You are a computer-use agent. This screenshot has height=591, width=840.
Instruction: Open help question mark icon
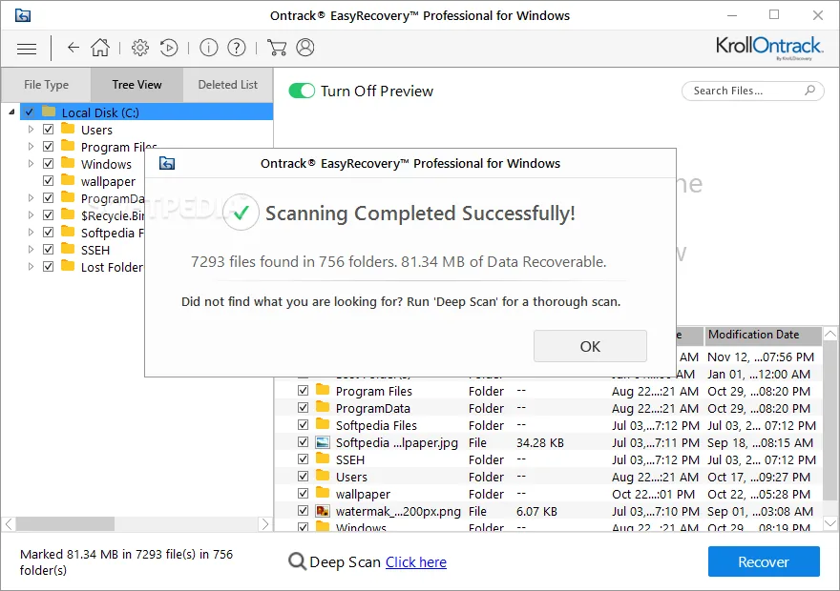point(237,48)
